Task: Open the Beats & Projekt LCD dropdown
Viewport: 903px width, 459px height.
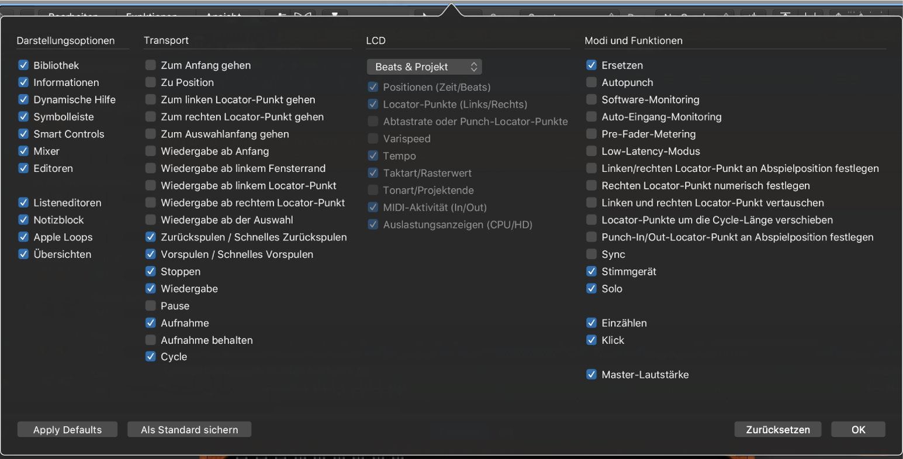Action: [x=424, y=67]
